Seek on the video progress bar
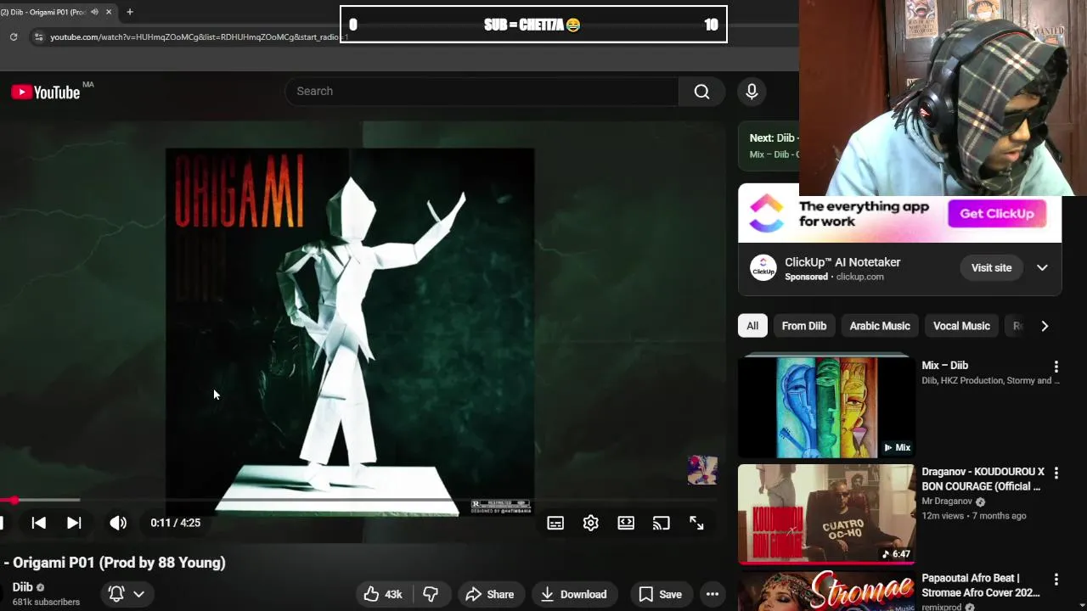 click(363, 500)
